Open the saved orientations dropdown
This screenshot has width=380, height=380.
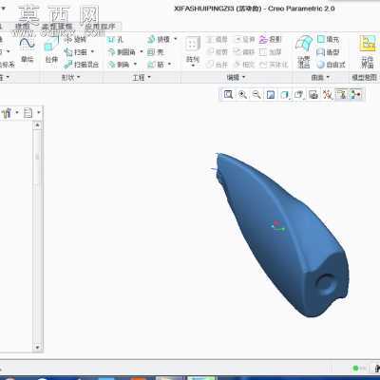(x=298, y=94)
